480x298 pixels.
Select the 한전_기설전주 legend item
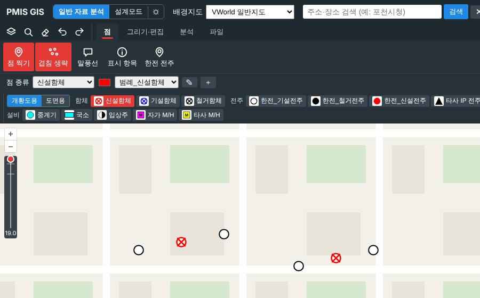tap(276, 101)
